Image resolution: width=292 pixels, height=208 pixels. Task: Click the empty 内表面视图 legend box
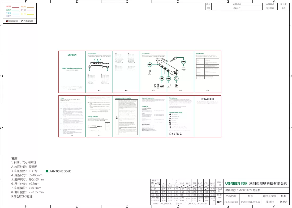[x=22, y=22]
